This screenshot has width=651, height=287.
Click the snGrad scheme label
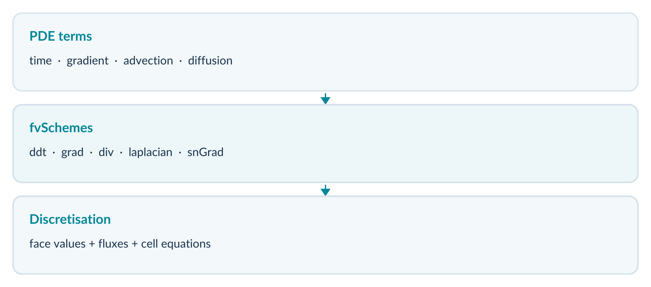click(x=206, y=152)
